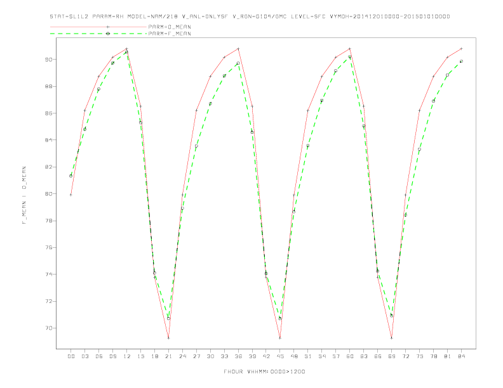Click y-axis tick label 70
Viewport: 503px width, 388px height.
click(x=49, y=328)
